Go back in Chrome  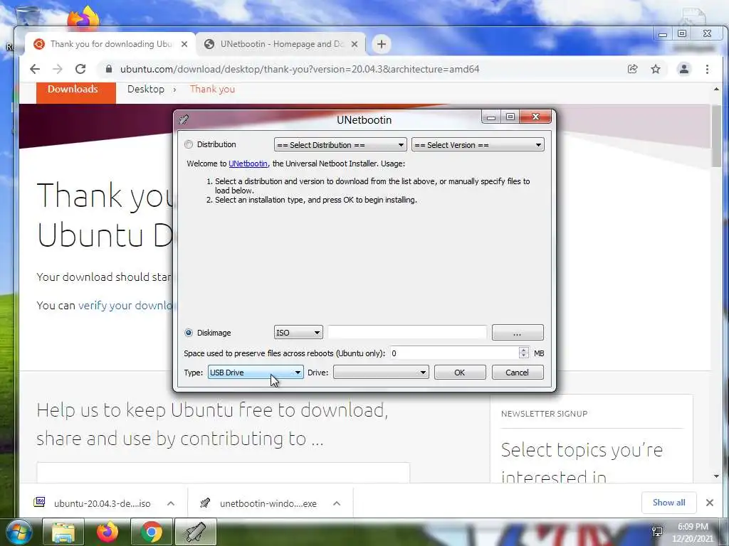35,69
